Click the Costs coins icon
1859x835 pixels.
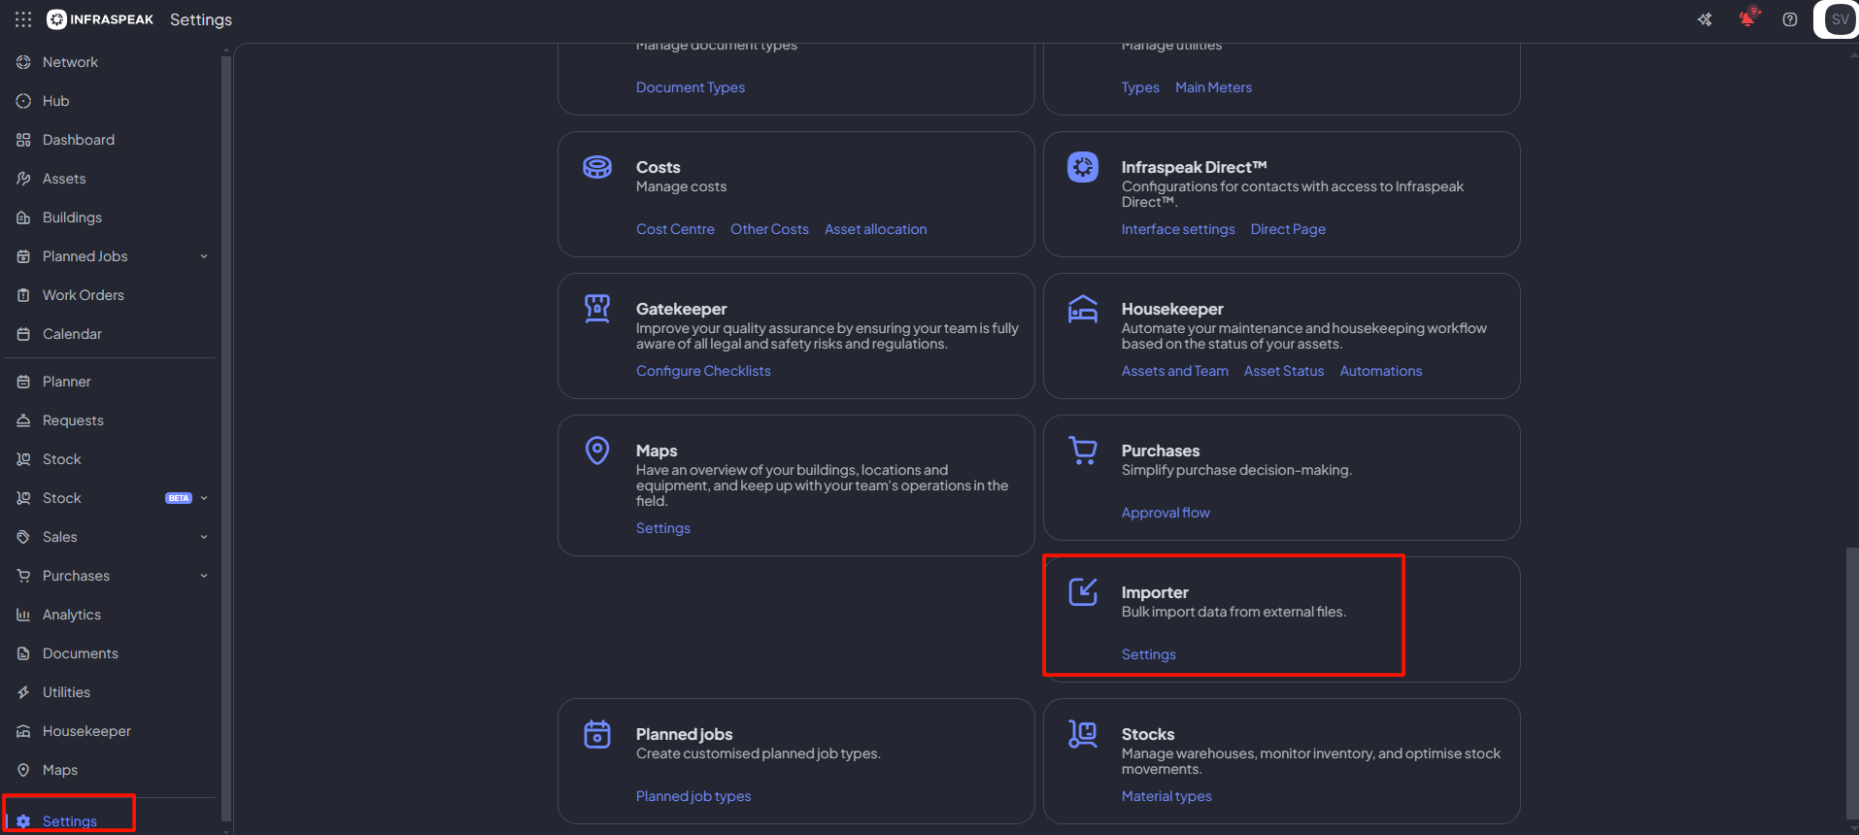coord(597,167)
